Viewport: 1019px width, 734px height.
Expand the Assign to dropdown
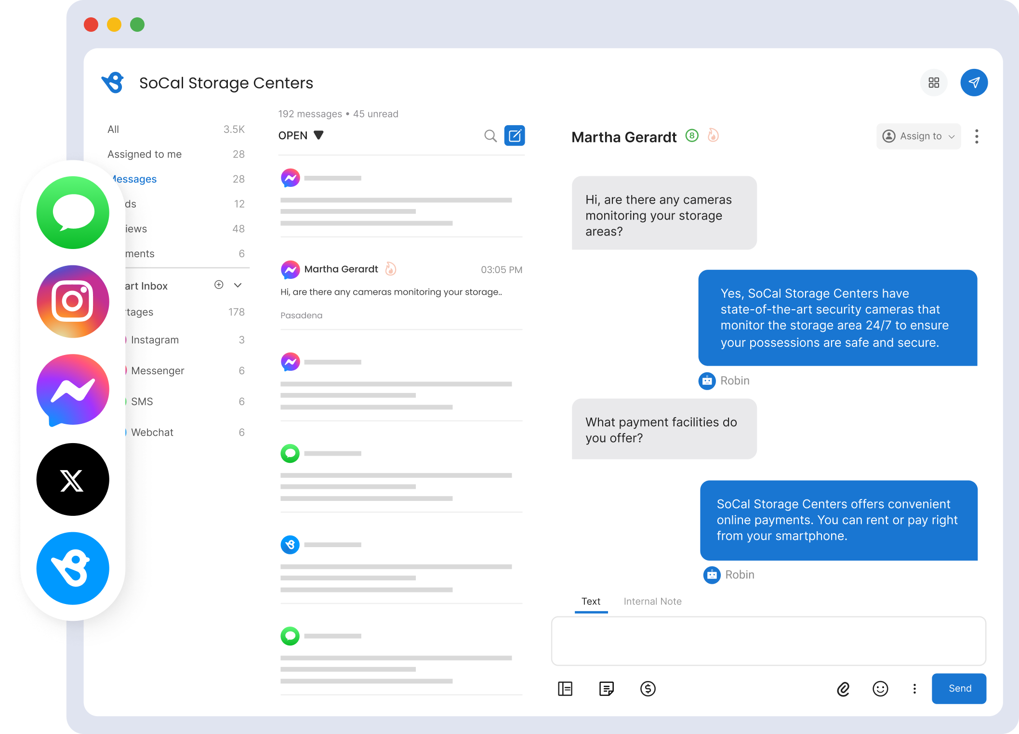pos(918,136)
